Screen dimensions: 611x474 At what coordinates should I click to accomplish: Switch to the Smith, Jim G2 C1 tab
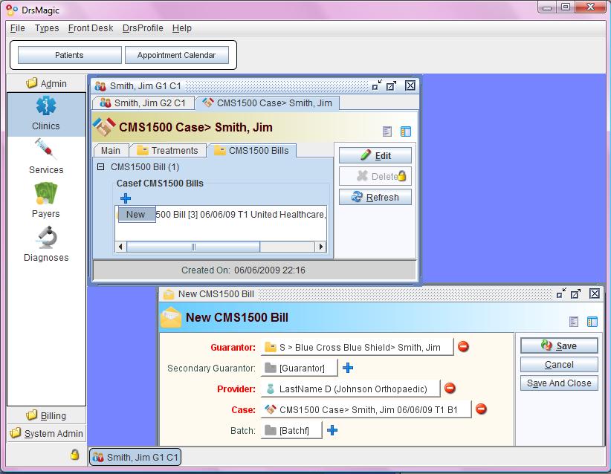143,103
